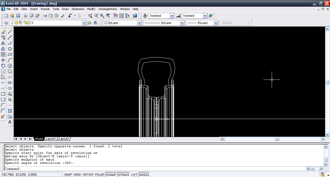Screen dimensions: 330x177
Task: Click the first-tab navigation arrow
Action: pyautogui.click(x=16, y=139)
